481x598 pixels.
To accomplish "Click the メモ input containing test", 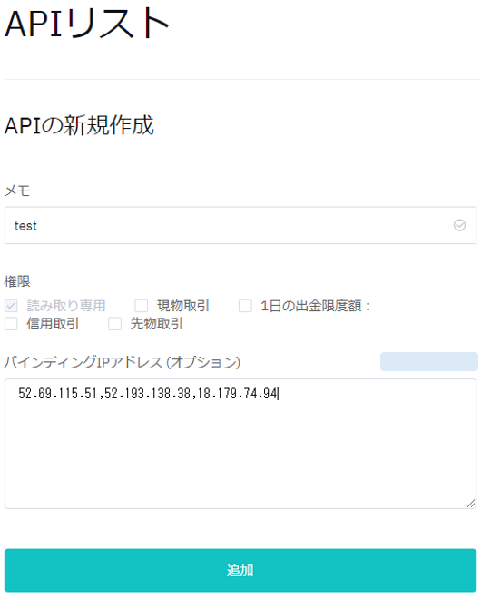I will (x=240, y=225).
